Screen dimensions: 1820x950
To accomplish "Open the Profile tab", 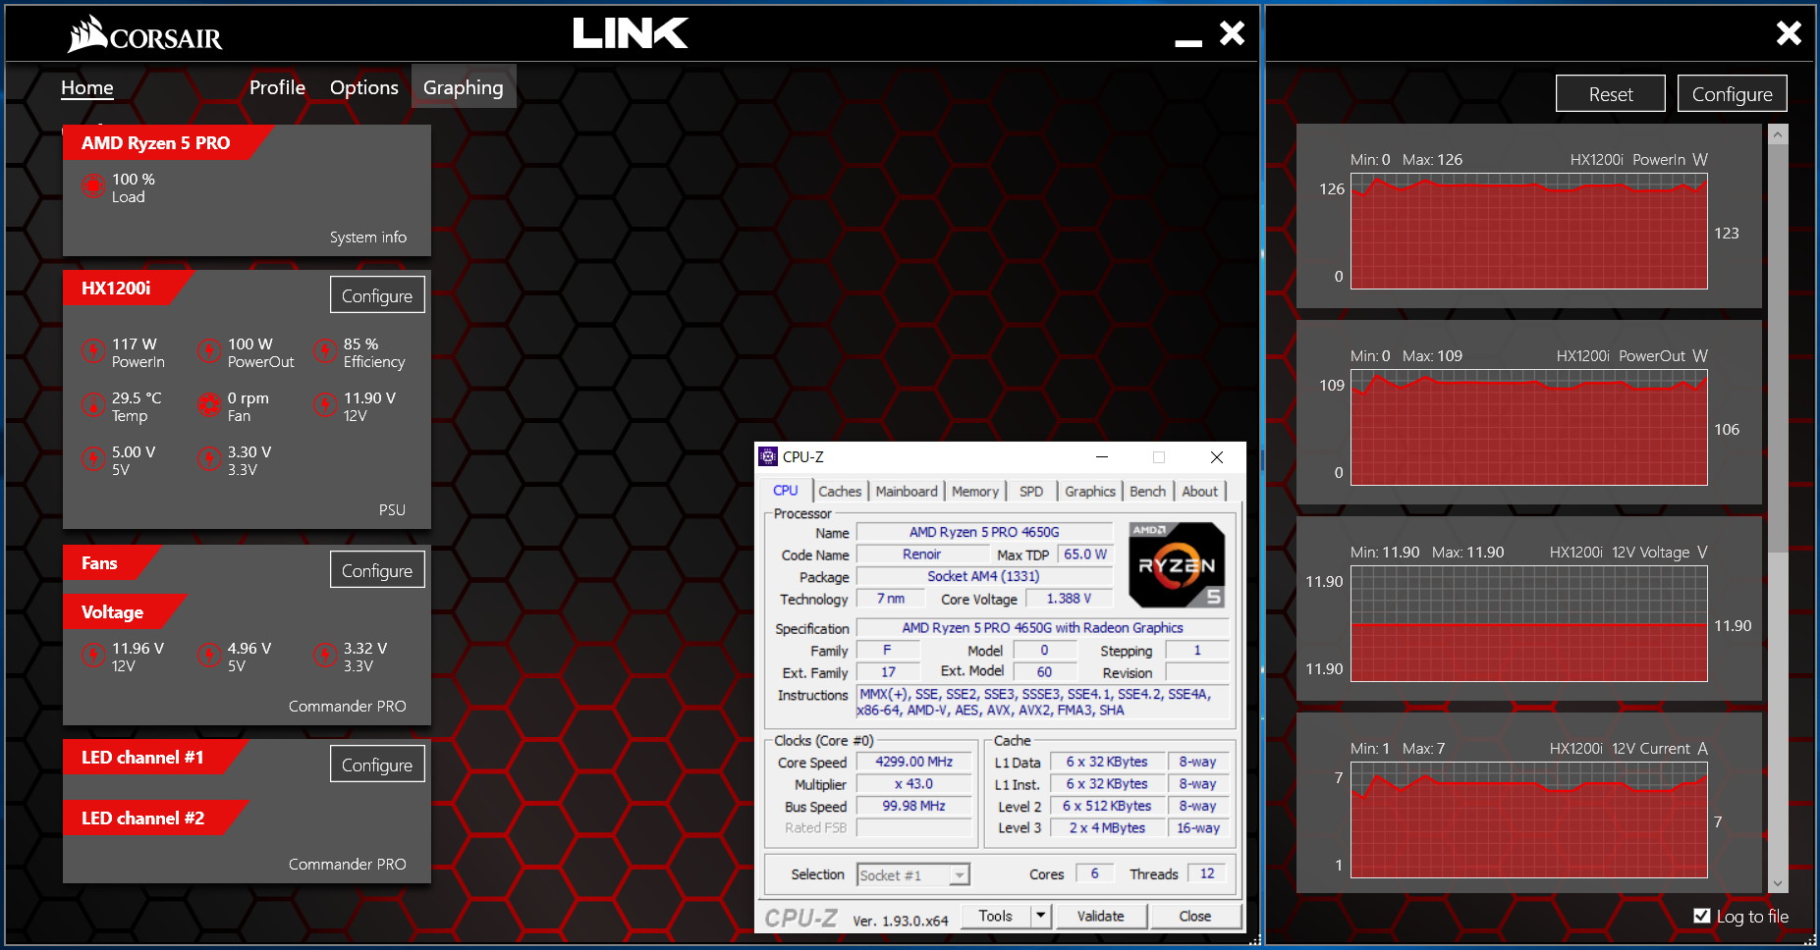I will 277,87.
